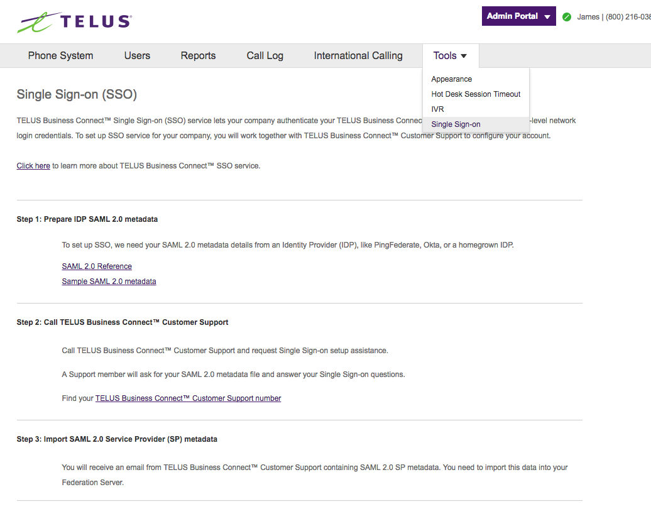Image resolution: width=651 pixels, height=509 pixels.
Task: Navigate to the Reports tab
Action: point(198,55)
